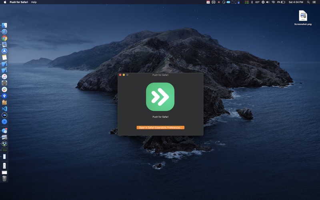Screen dimensions: 320x200
Task: Click the calendar icon in menu bar
Action: [208, 2]
